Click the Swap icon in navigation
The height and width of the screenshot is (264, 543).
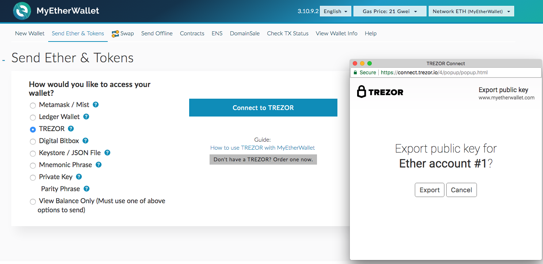115,34
